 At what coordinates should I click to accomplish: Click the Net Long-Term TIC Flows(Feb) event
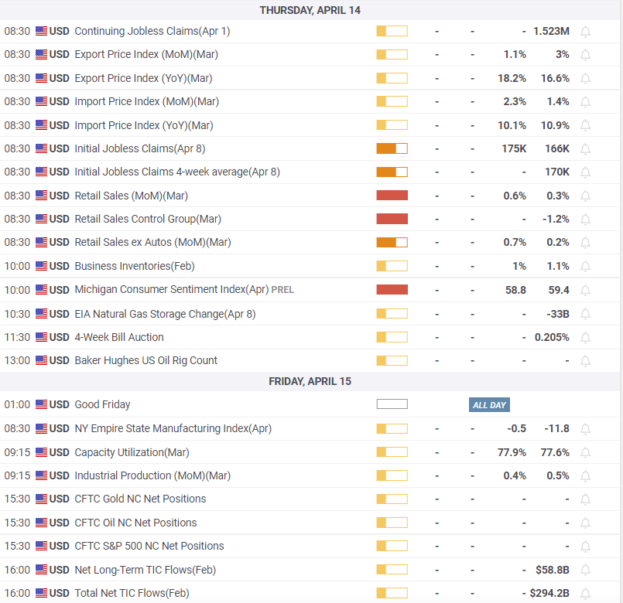coord(145,570)
